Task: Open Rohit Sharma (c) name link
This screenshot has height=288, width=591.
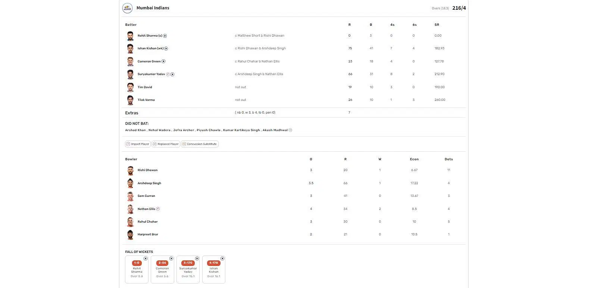Action: click(x=150, y=36)
